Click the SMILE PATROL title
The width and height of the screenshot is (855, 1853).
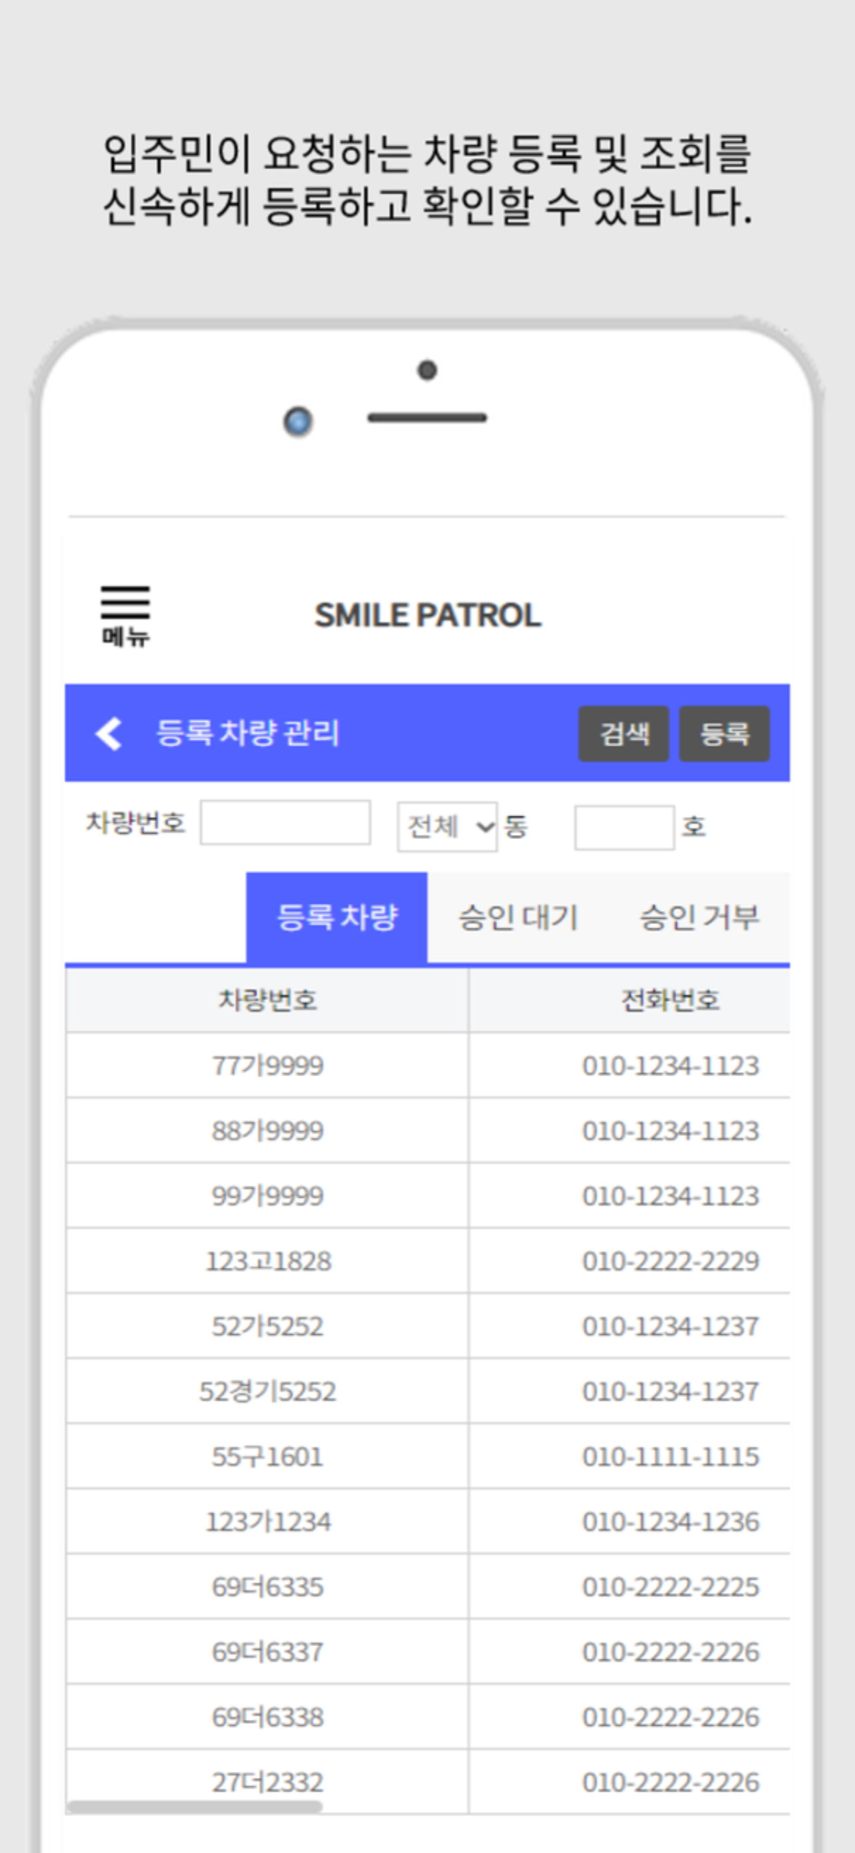click(427, 615)
